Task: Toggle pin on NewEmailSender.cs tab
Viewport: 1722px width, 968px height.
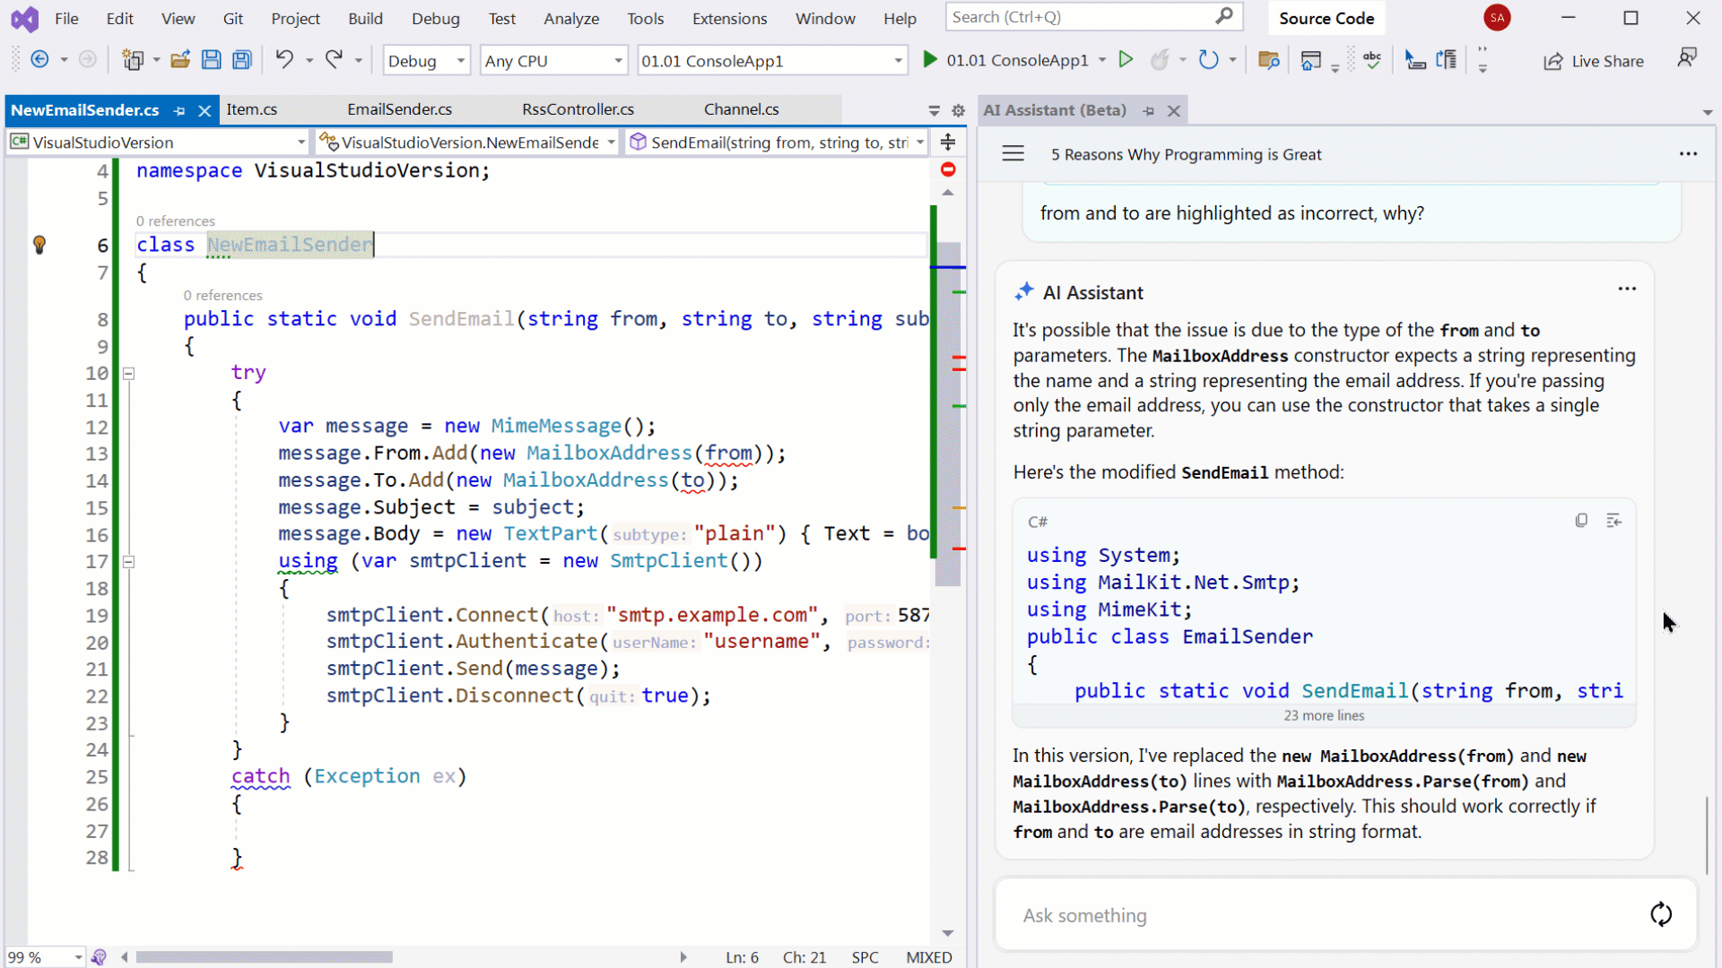Action: coord(179,110)
